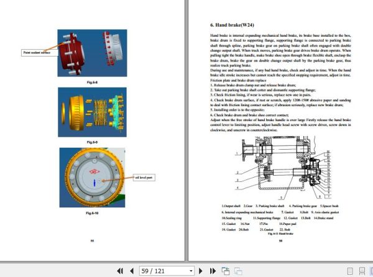This screenshot has width=373, height=277.
Task: Click 'Friction plate and brake drum replace' line
Action: (x=238, y=80)
